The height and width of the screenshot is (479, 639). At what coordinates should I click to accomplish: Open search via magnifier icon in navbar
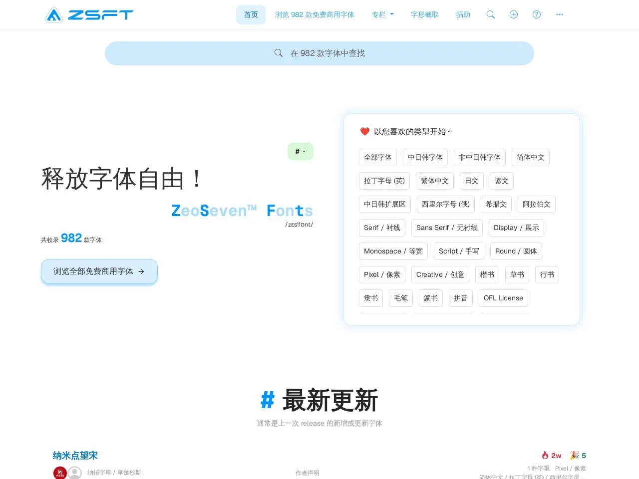click(491, 15)
